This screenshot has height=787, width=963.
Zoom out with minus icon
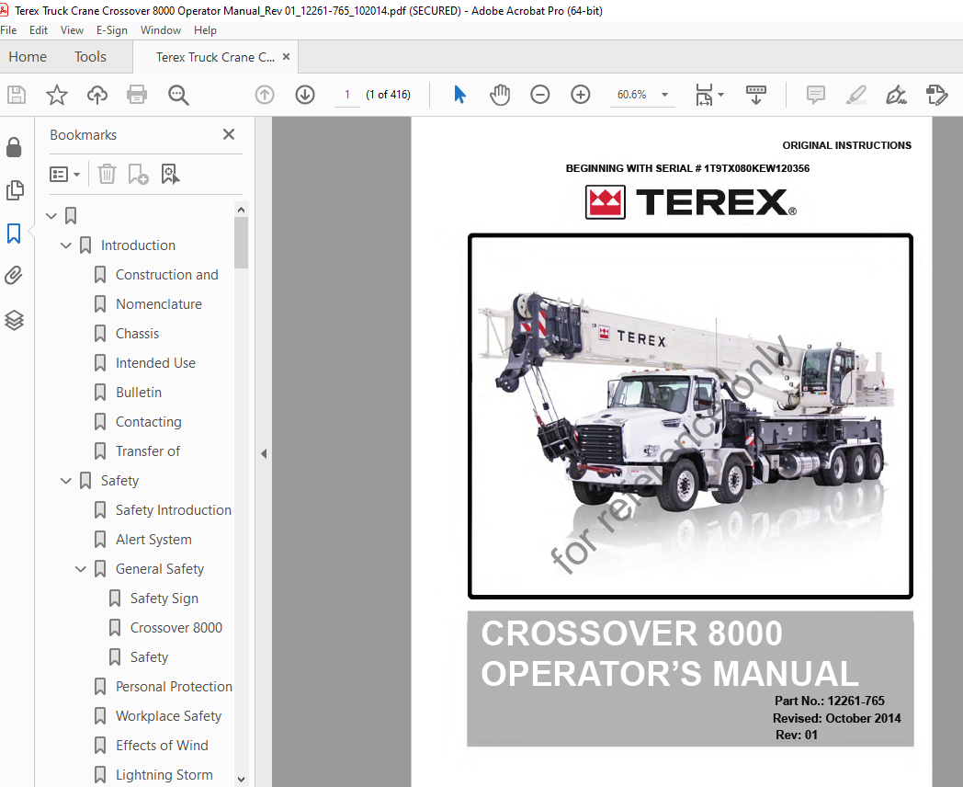click(539, 95)
